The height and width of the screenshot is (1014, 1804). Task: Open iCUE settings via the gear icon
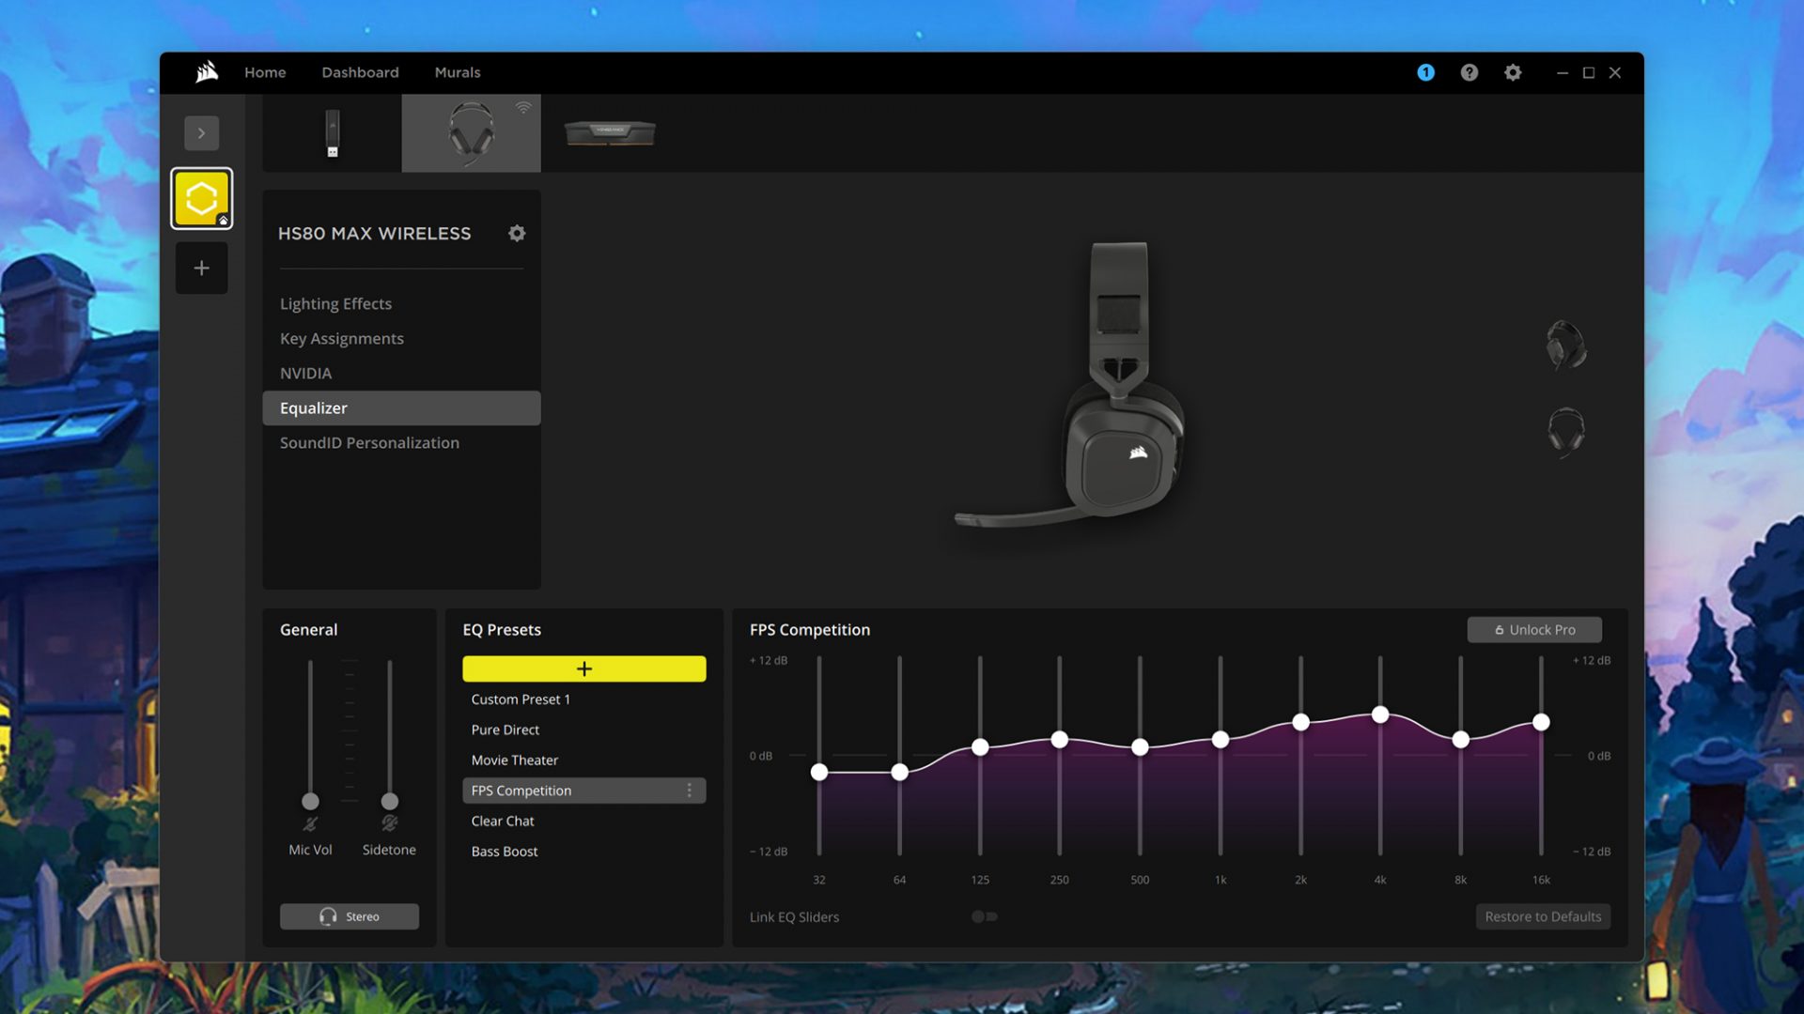pos(1513,72)
